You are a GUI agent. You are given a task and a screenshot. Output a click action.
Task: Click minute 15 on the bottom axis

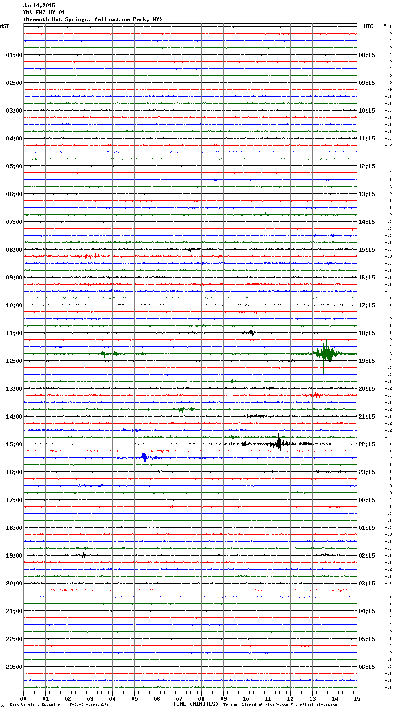[357, 698]
